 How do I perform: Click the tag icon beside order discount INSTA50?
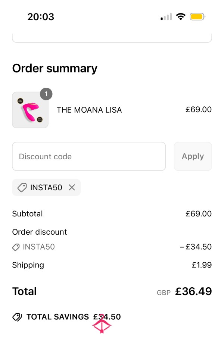pyautogui.click(x=16, y=247)
